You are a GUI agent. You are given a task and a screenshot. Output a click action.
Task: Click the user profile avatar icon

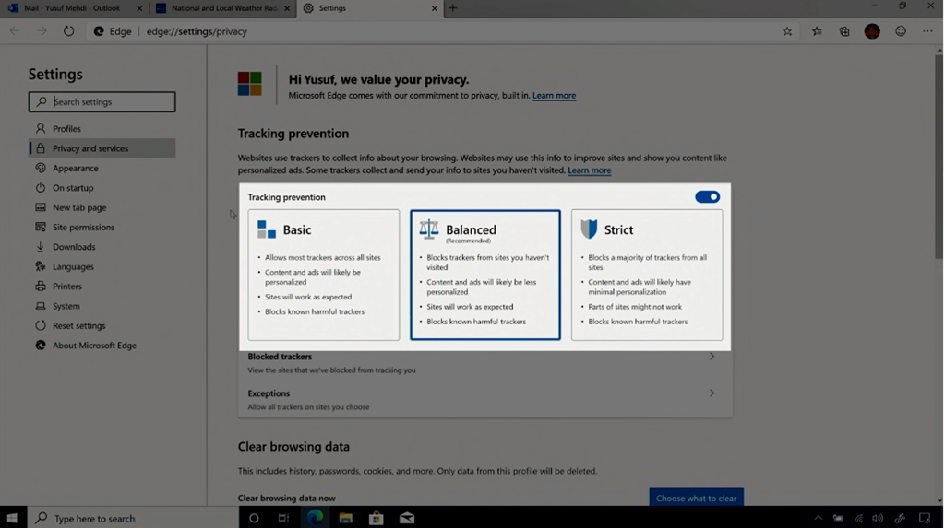point(872,31)
